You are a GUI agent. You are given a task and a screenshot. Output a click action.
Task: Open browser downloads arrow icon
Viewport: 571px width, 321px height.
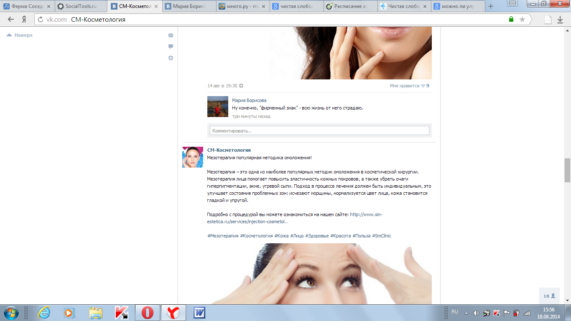pos(561,19)
